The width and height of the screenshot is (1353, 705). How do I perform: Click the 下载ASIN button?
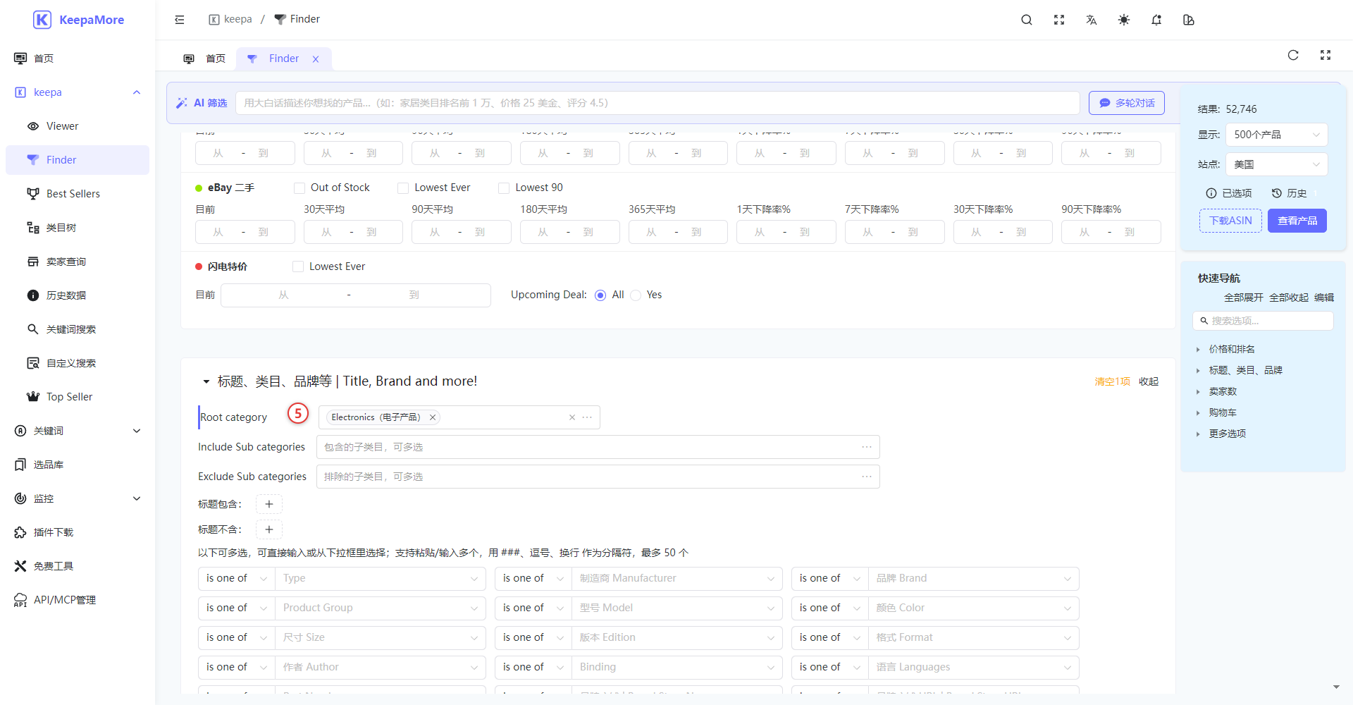[x=1230, y=221]
